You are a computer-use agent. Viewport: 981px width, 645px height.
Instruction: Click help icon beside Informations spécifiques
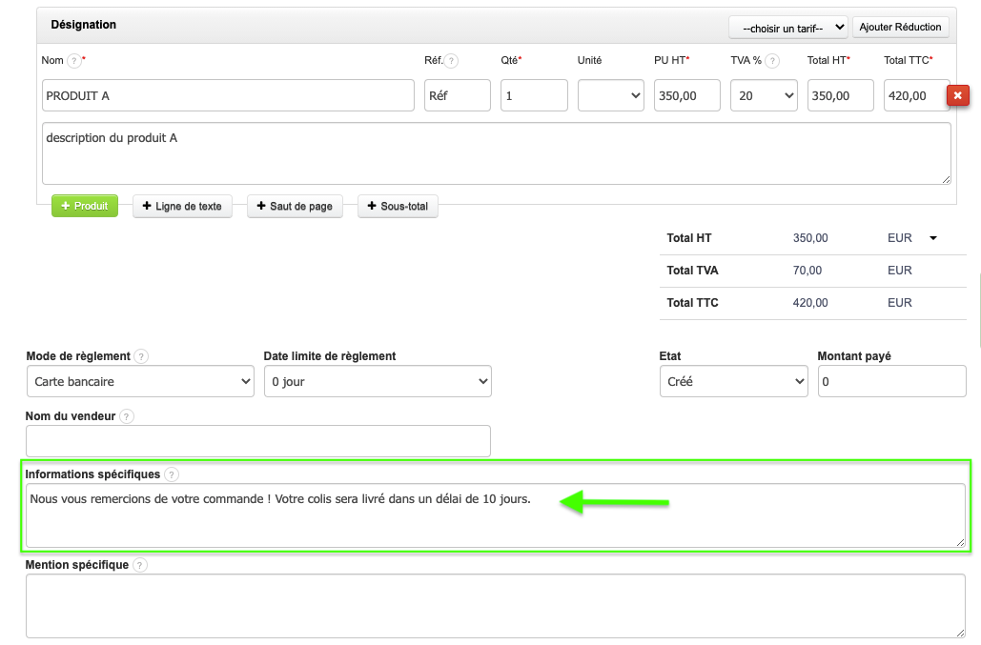(x=171, y=474)
